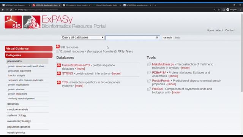Screen dimensions: 243x137
Task: Select protein sequences and identification subcategory
Action: (x=26, y=66)
